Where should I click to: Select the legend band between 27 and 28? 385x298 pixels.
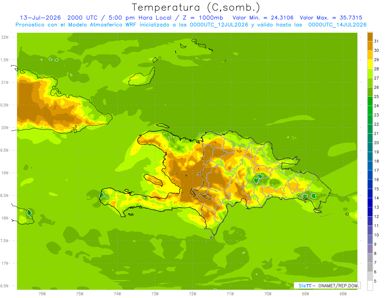pyautogui.click(x=370, y=73)
